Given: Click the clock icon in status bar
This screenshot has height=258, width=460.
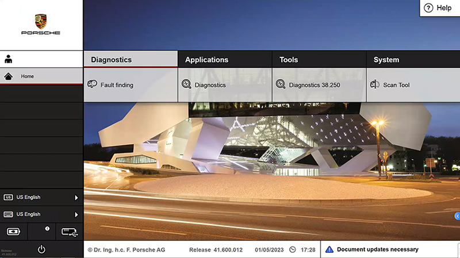Looking at the screenshot, I should tap(293, 249).
